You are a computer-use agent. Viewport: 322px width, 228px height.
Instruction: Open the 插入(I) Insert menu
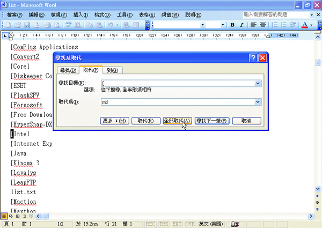80,15
